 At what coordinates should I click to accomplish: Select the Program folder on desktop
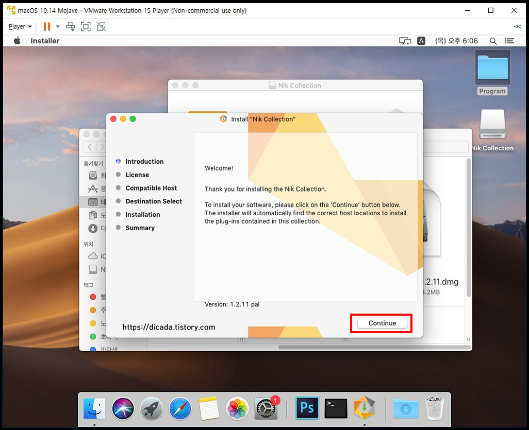click(492, 73)
